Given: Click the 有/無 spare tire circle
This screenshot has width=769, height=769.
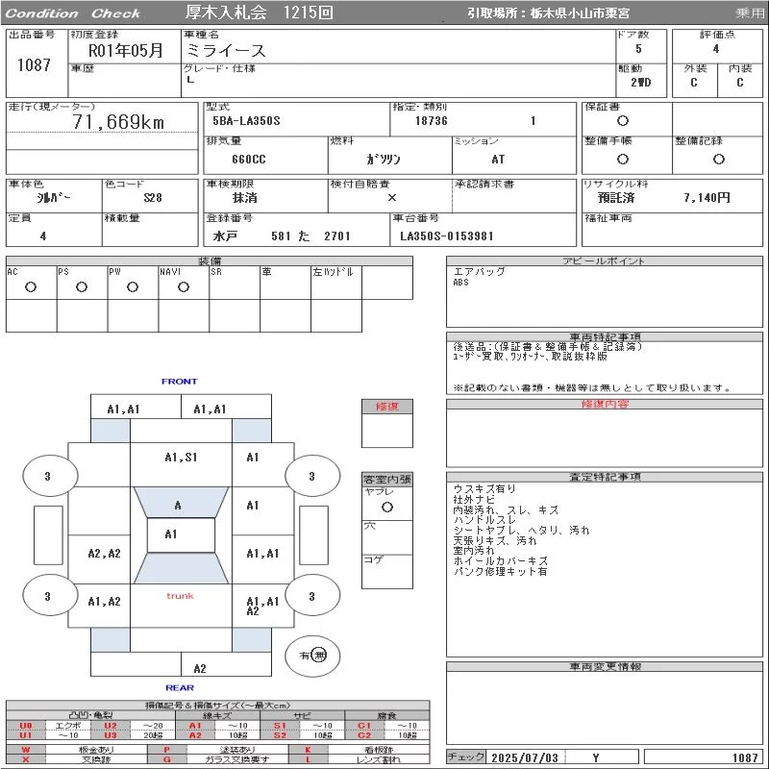Looking at the screenshot, I should 312,656.
